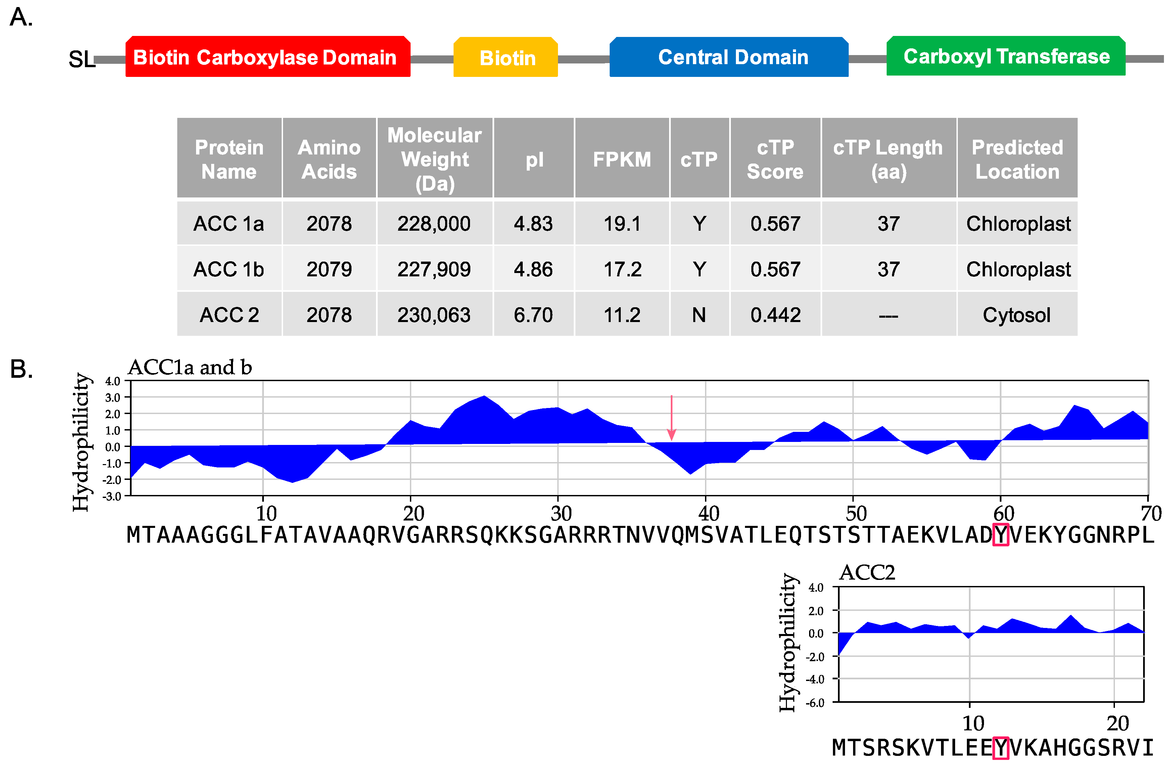Screen dimensions: 1172x771
Task: Click the red Biotin Carboxylase Domain box
Action: [267, 57]
